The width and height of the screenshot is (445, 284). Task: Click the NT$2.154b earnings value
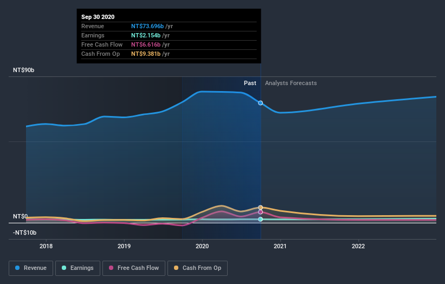146,35
